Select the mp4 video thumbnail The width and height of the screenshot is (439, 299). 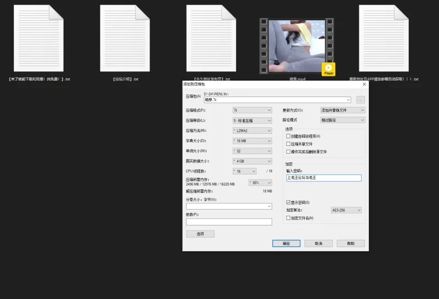[296, 46]
